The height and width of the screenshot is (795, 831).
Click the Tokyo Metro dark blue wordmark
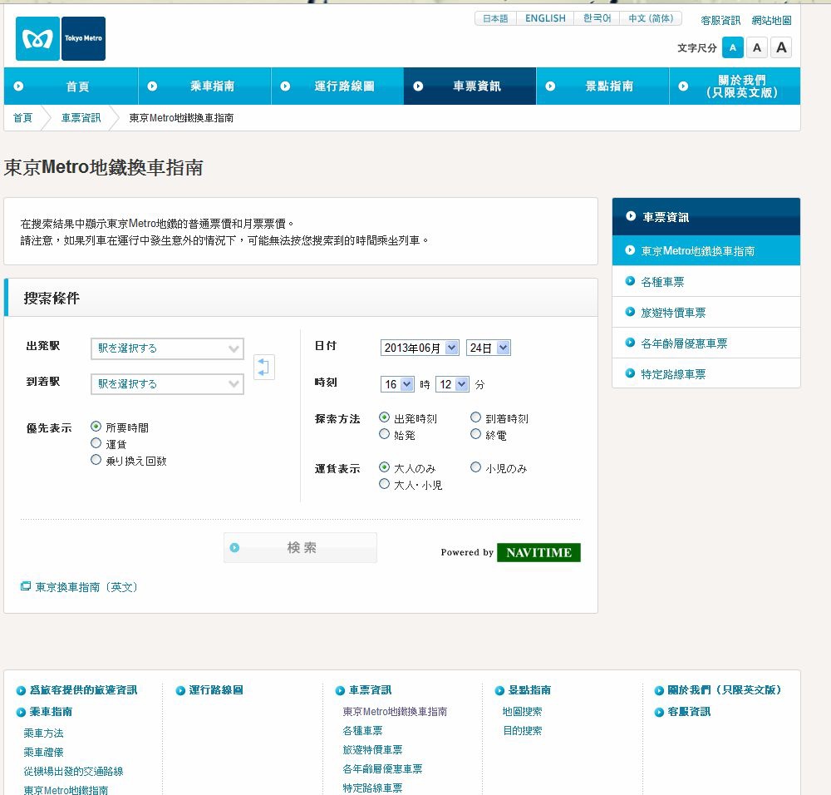click(83, 38)
